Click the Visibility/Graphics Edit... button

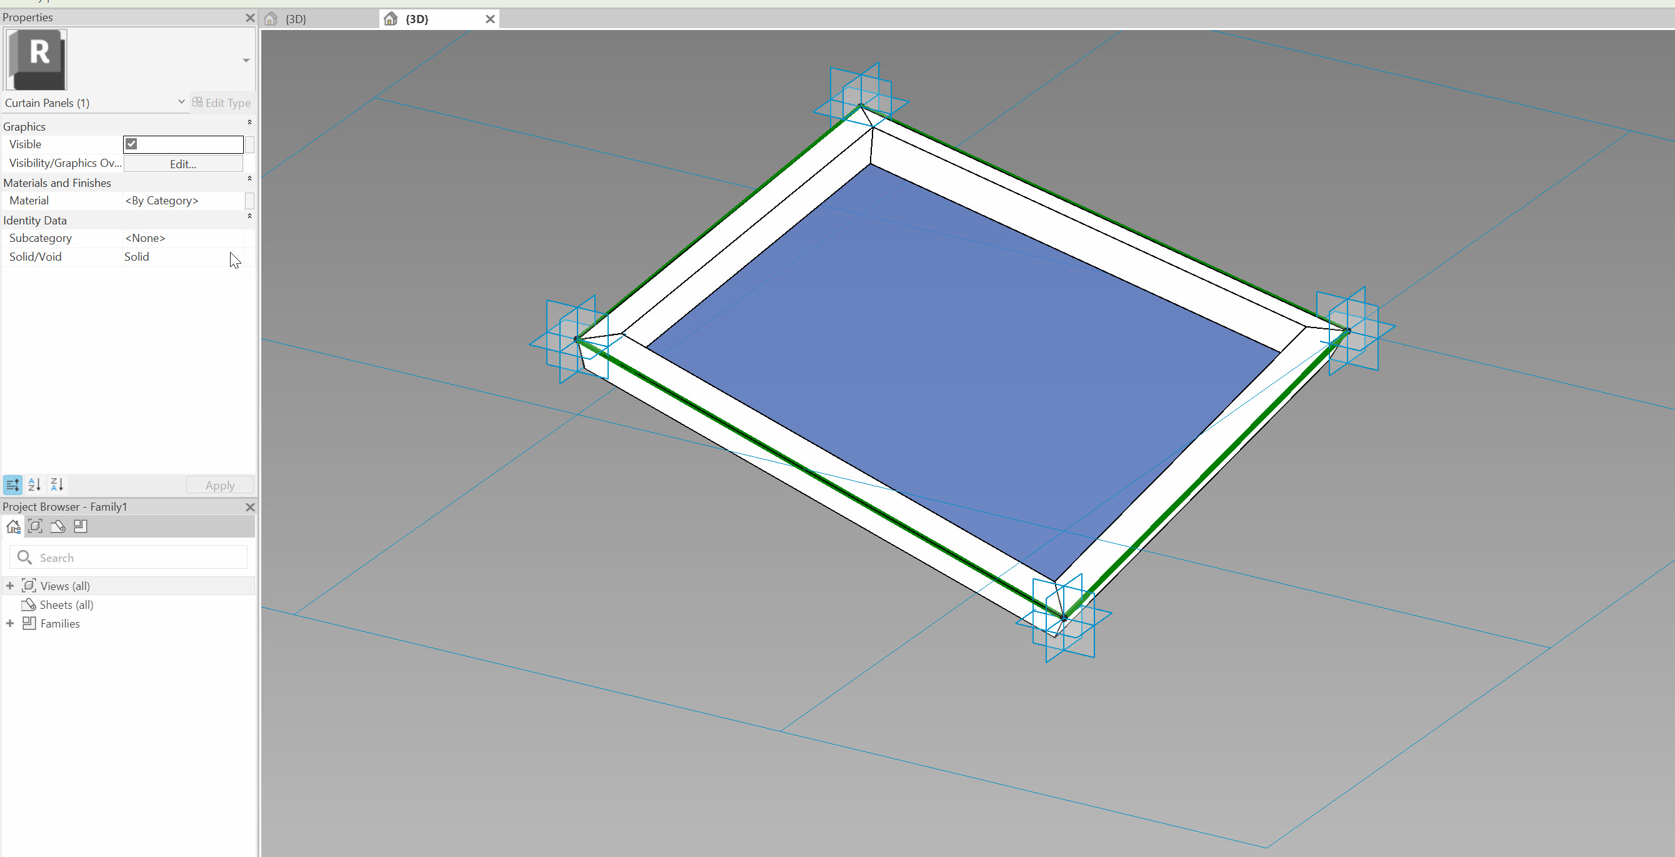point(182,164)
